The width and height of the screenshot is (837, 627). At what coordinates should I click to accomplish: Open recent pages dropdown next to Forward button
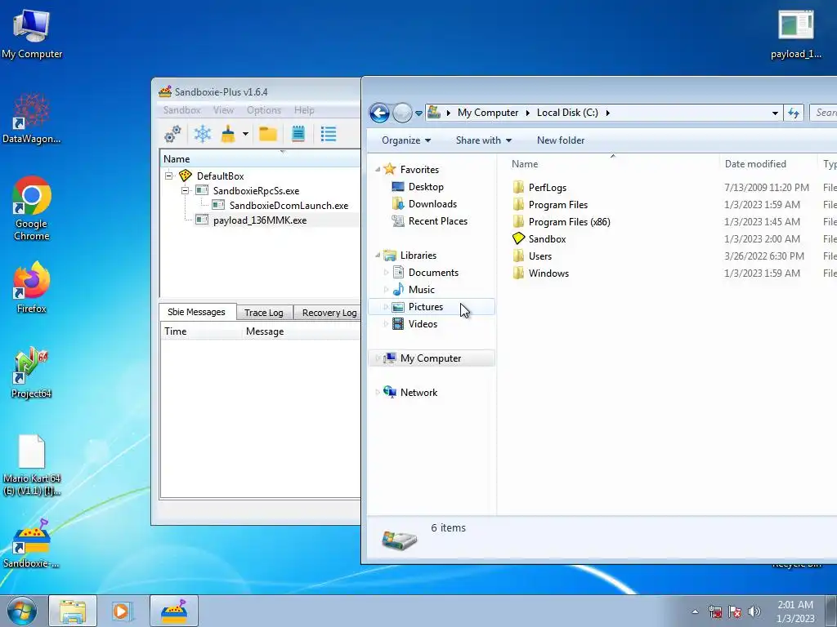[x=419, y=113]
